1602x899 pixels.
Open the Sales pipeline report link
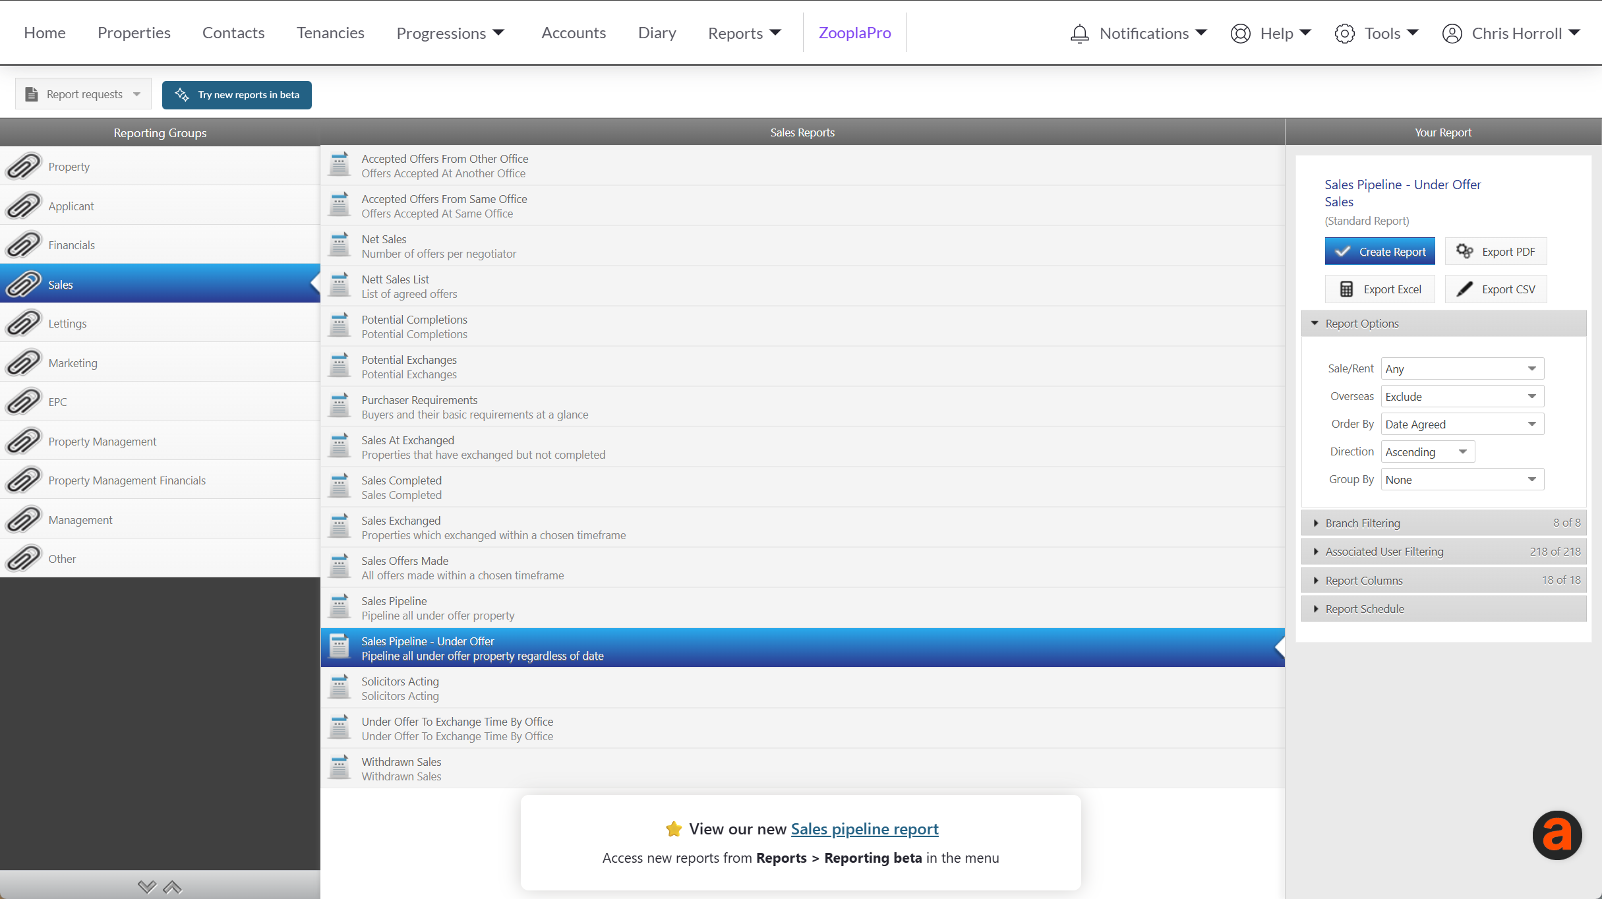[x=864, y=828]
